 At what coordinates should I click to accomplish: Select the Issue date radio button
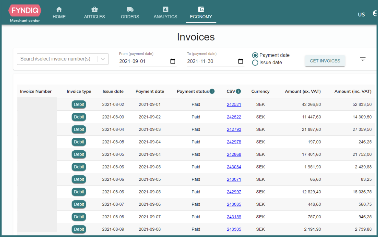[255, 63]
